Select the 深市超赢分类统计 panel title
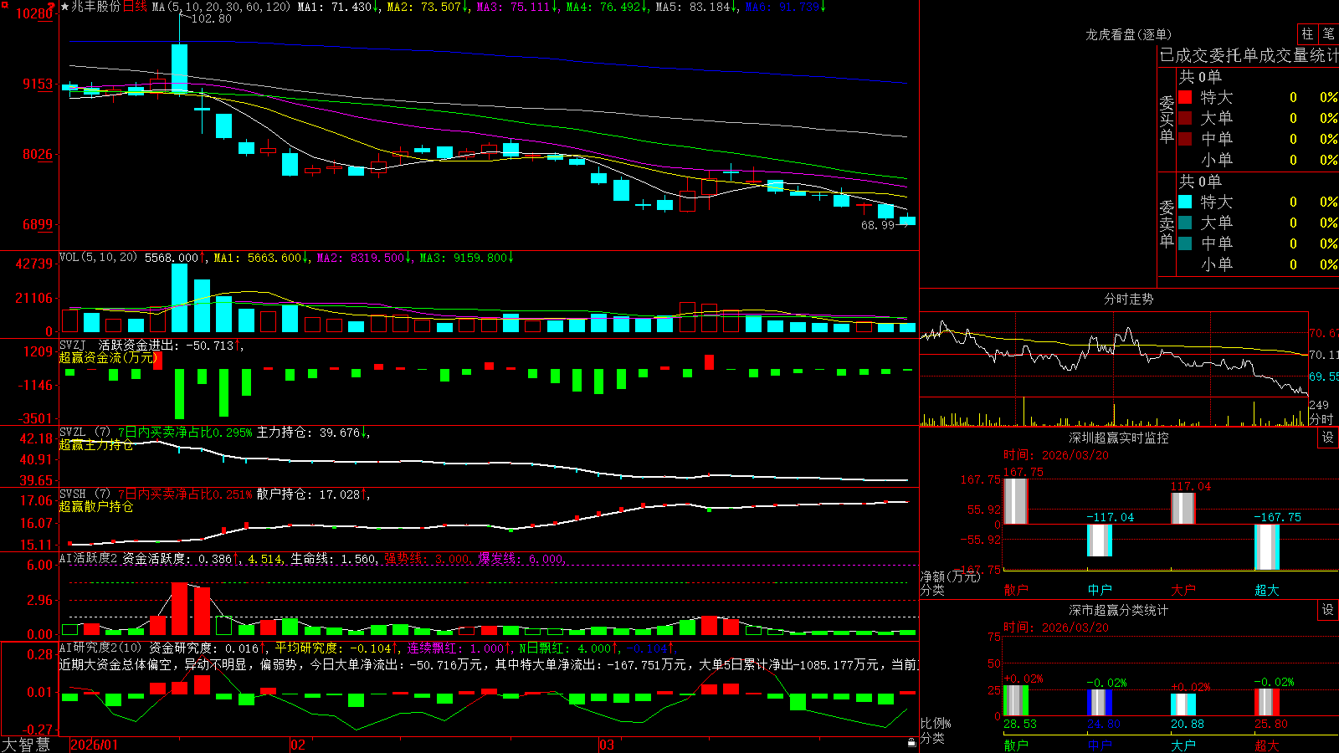This screenshot has height=753, width=1339. 1118,610
